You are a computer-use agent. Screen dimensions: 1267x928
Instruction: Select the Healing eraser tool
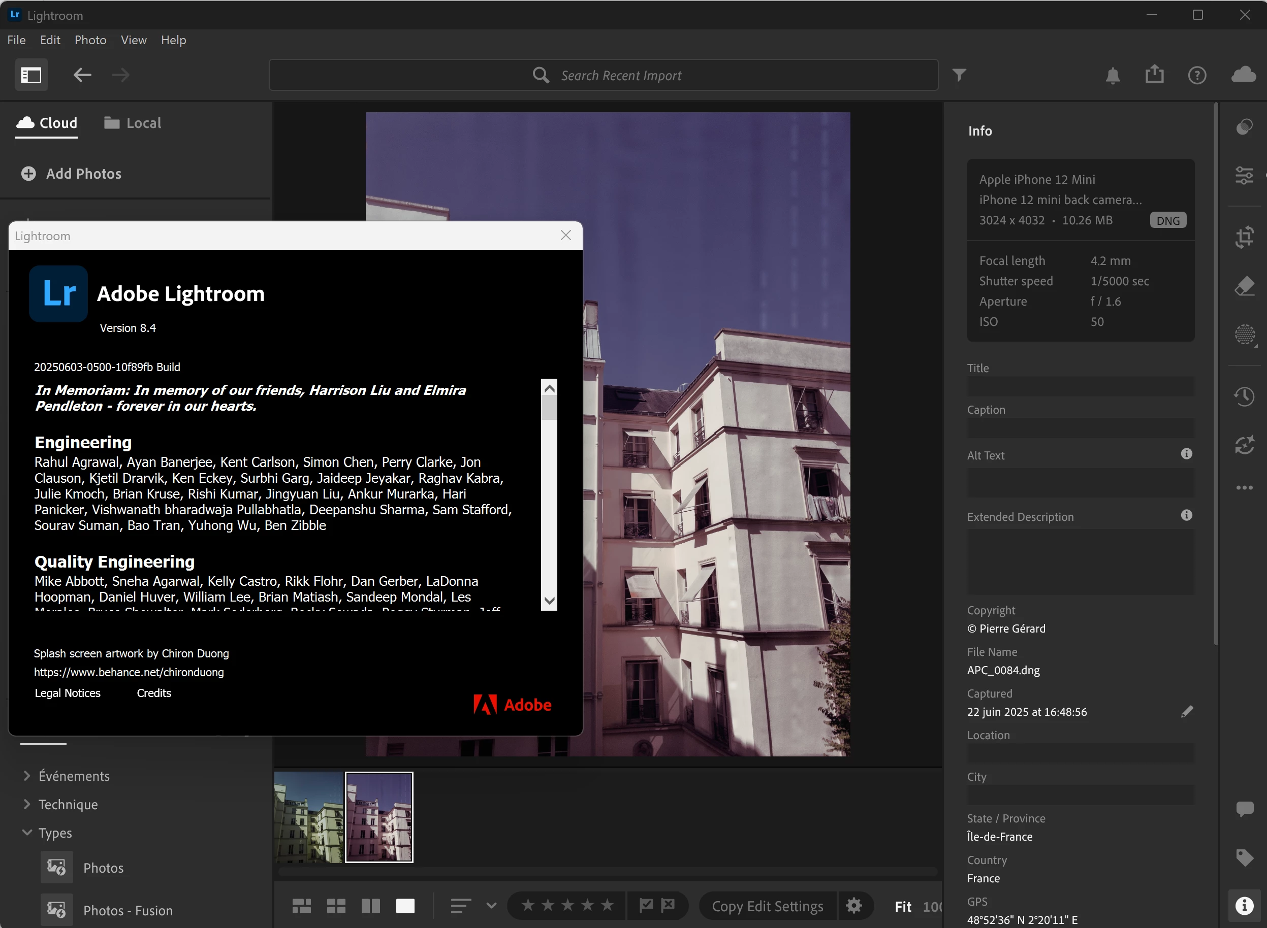1244,286
